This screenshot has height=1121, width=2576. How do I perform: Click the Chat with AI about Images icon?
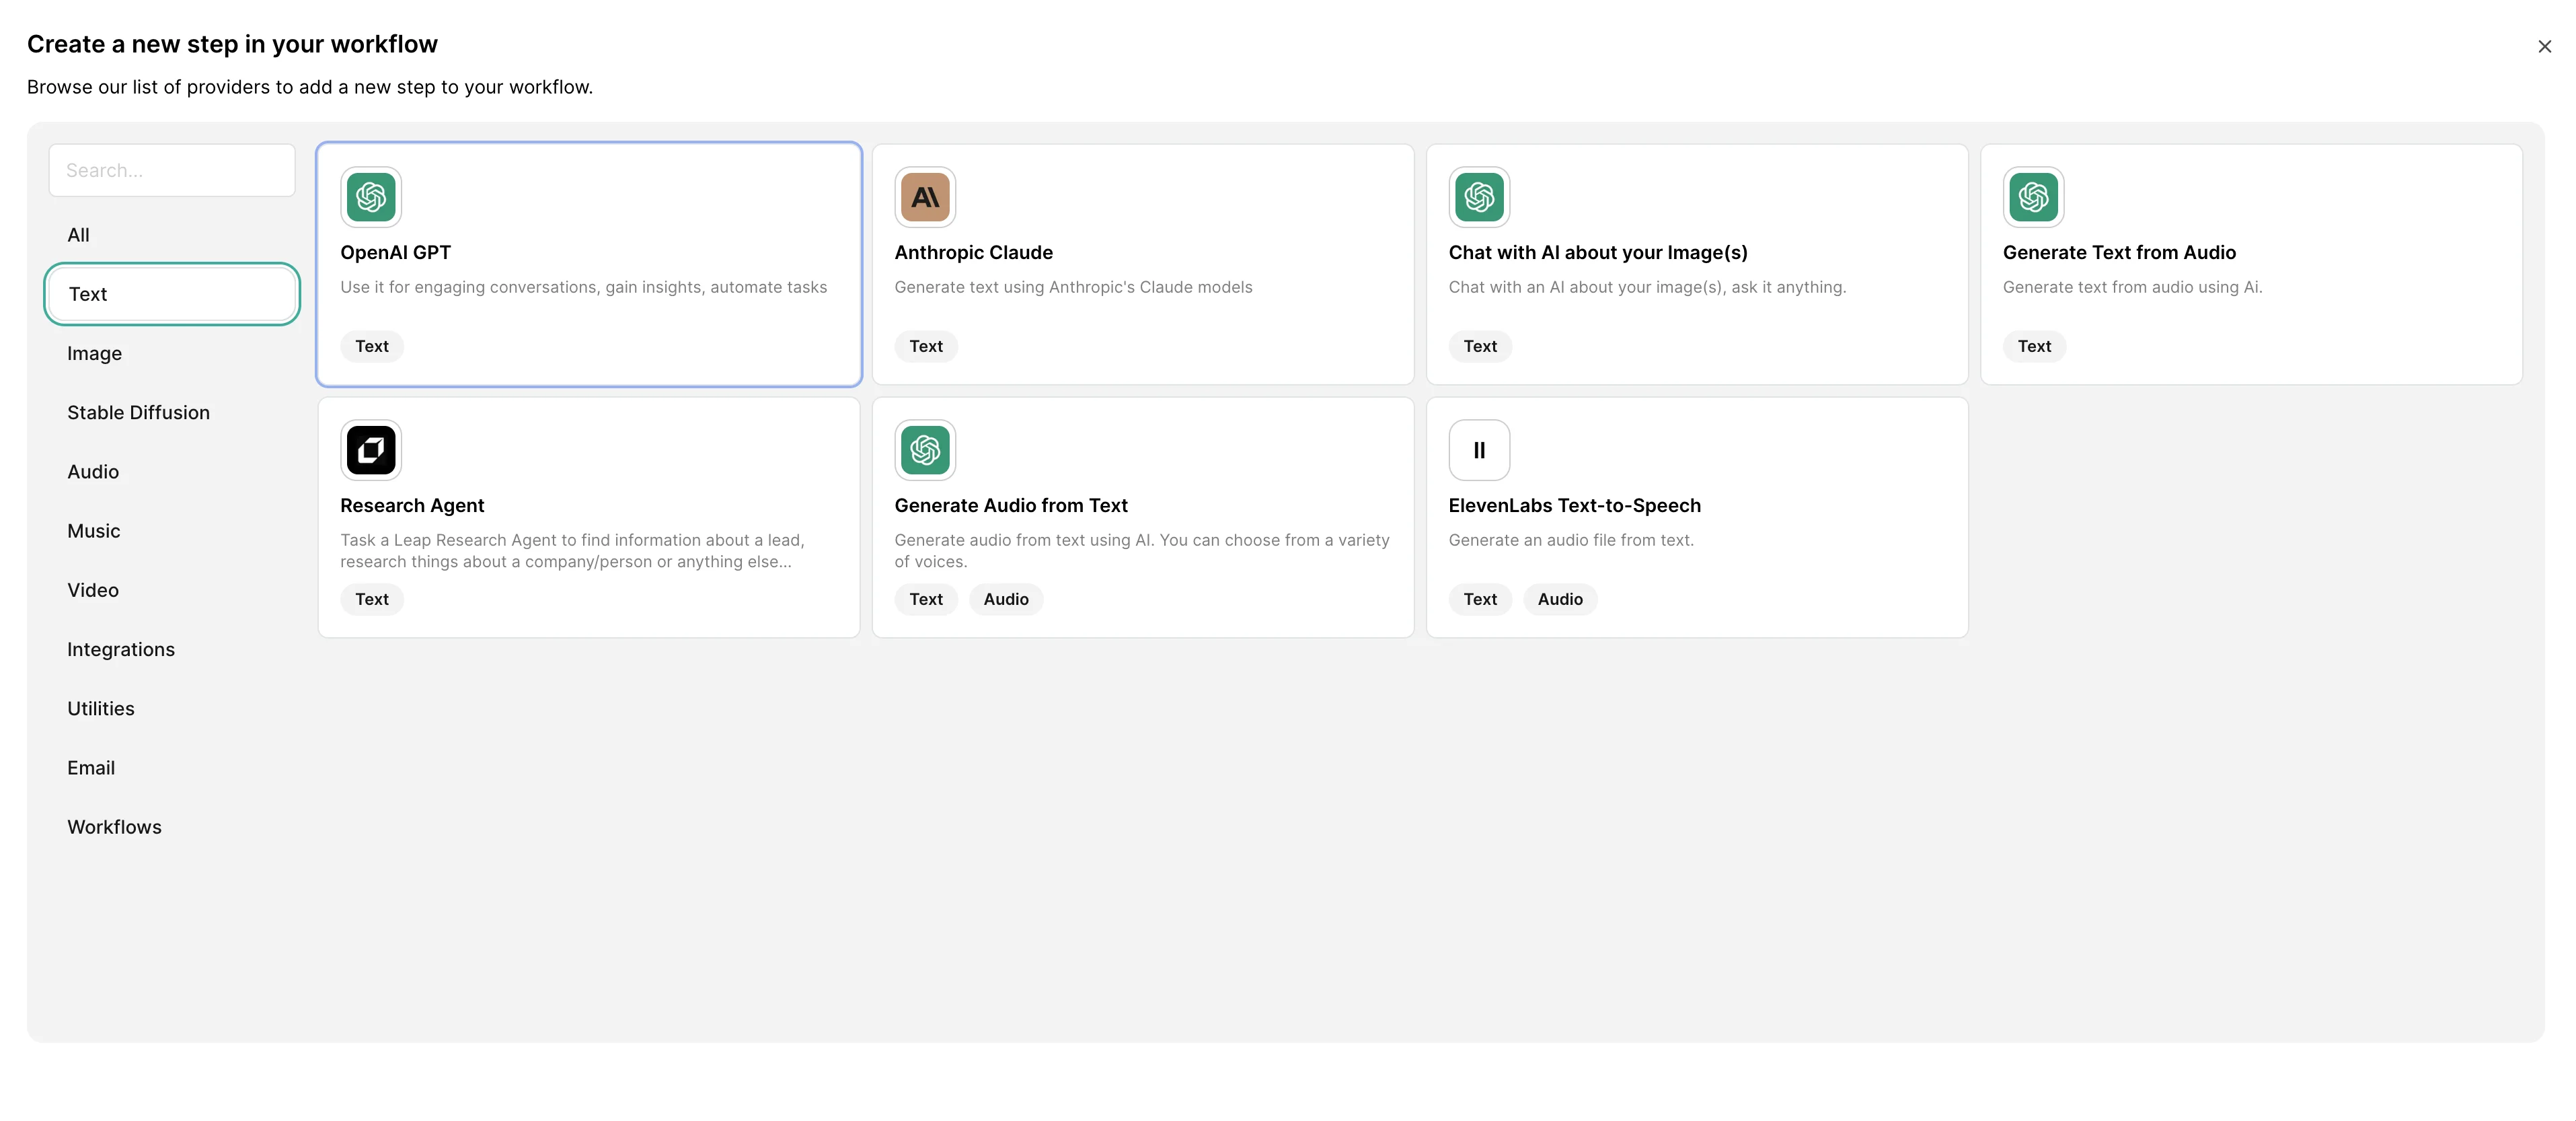click(x=1479, y=197)
